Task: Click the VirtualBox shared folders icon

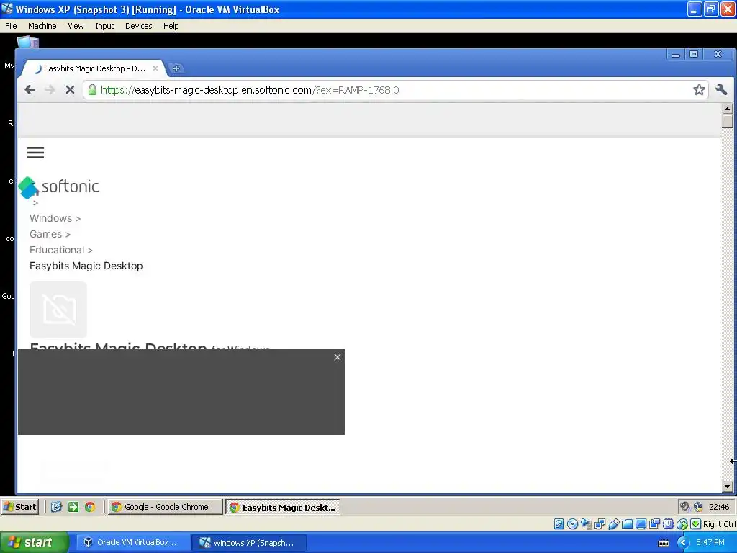Action: tap(627, 524)
